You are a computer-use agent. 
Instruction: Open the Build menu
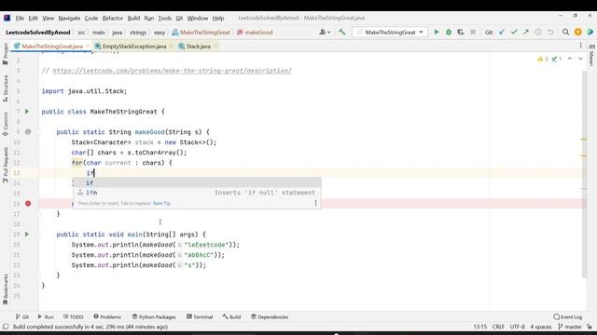133,18
